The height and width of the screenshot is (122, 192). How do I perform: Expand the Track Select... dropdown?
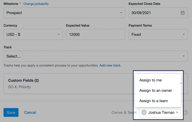point(95,56)
